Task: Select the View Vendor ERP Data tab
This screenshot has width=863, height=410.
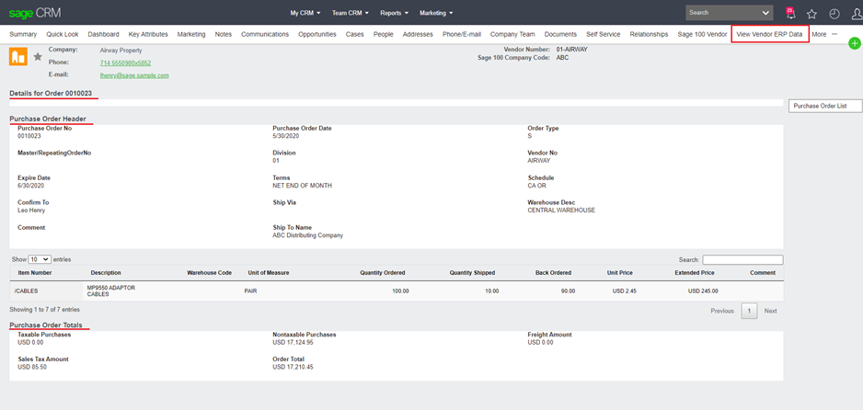Action: pos(769,34)
